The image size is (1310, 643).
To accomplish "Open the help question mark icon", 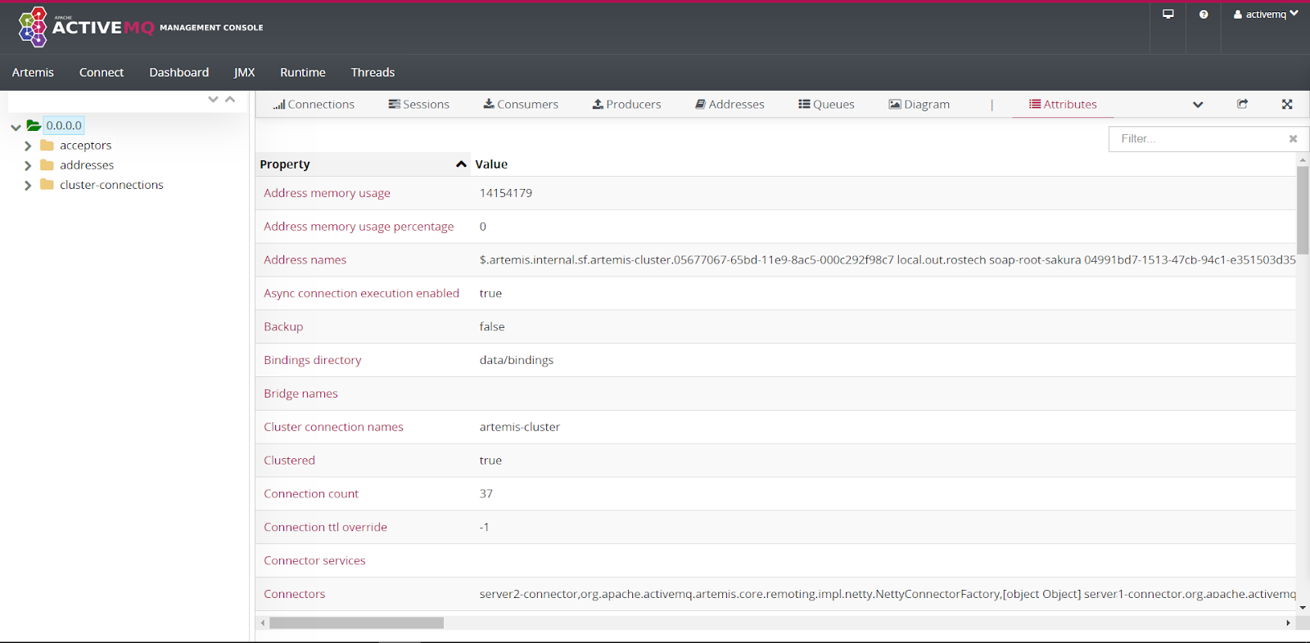I will (1204, 14).
